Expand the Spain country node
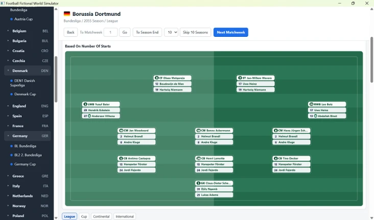This screenshot has height=220, width=374. tap(8, 116)
